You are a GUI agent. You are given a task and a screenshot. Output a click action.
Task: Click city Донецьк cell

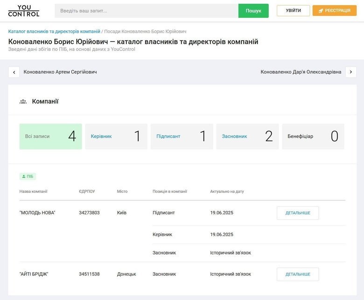point(126,274)
